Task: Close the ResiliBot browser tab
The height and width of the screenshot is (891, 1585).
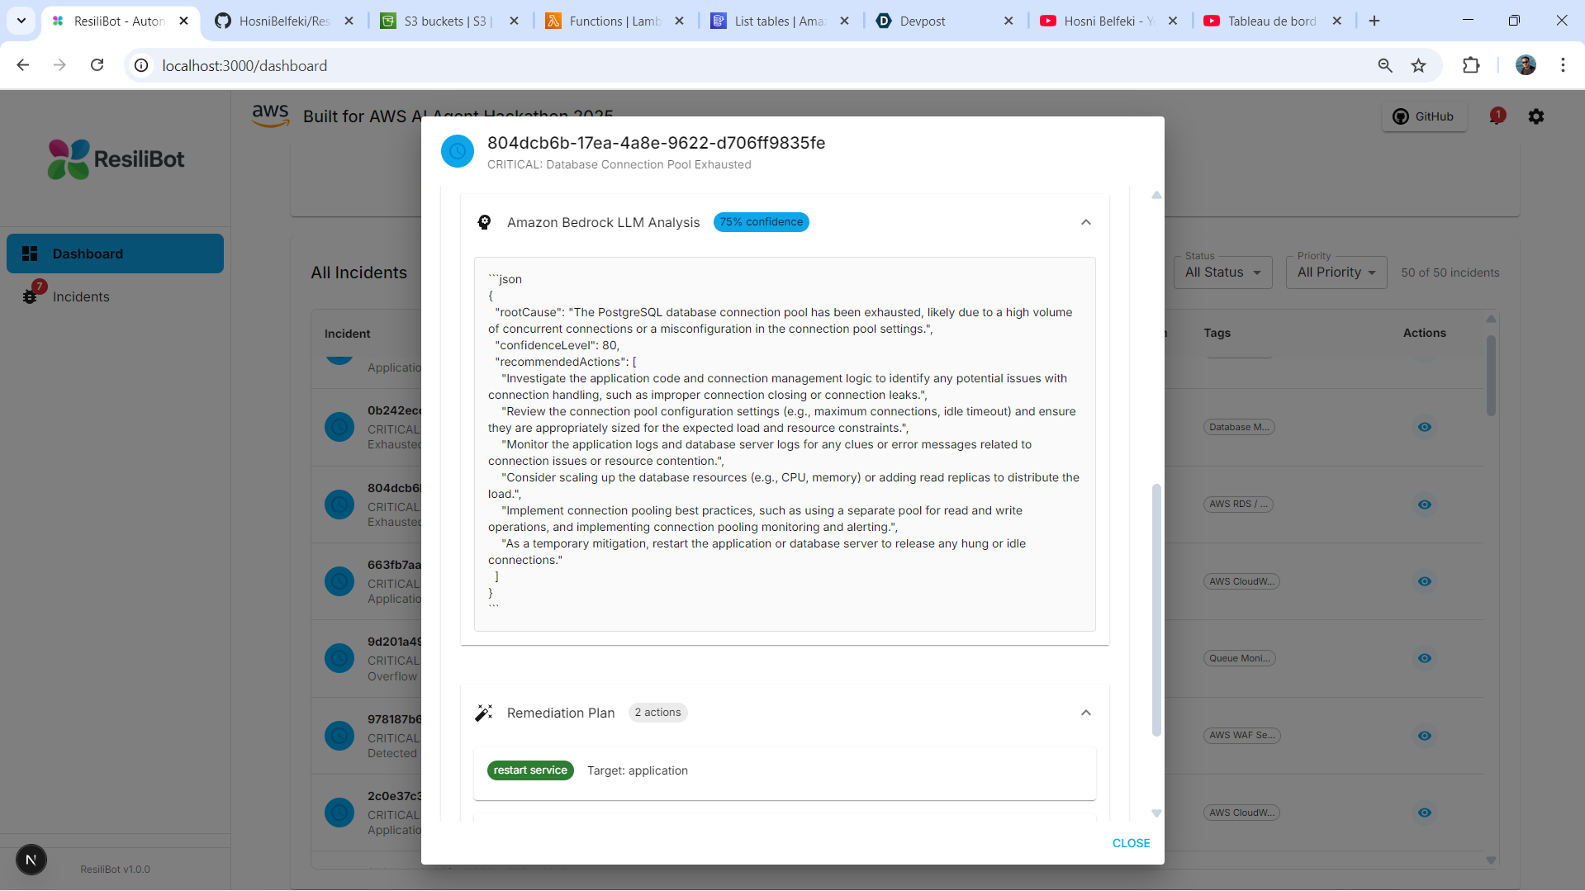Action: [x=183, y=21]
